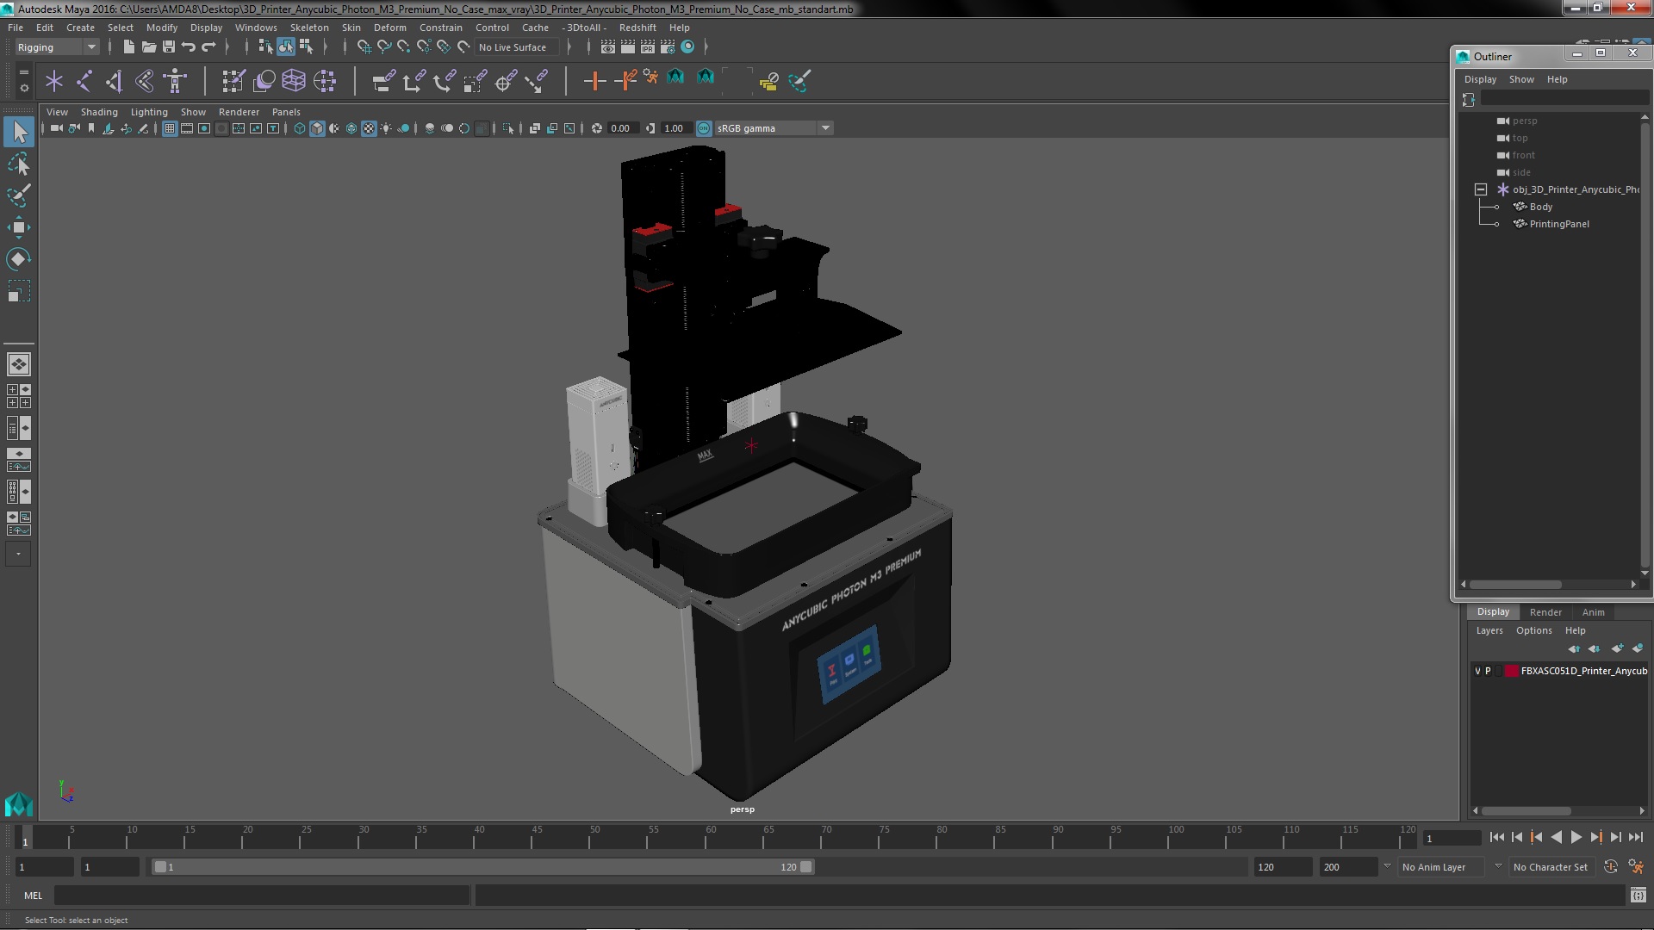Click the Create Locator shelf icon
The width and height of the screenshot is (1654, 930).
coord(54,81)
